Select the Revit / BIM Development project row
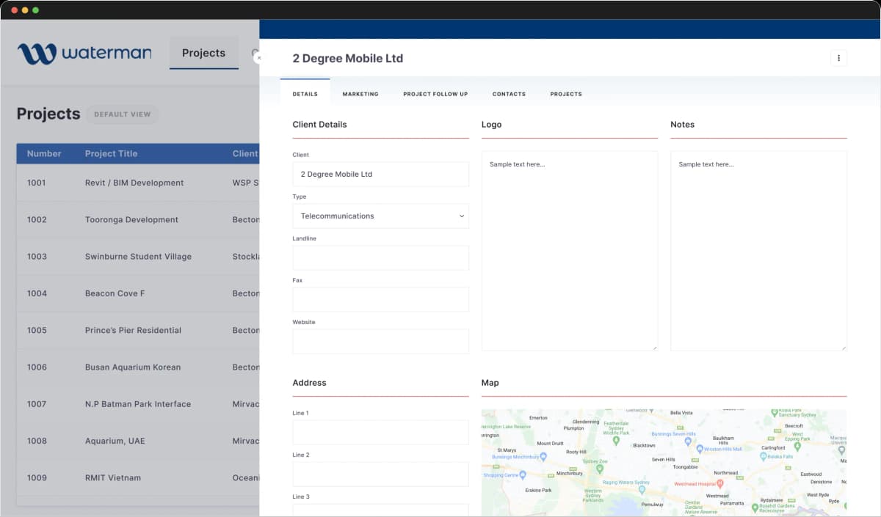881x517 pixels. 138,183
